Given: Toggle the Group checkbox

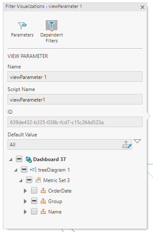Looking at the screenshot, I should (x=34, y=201).
